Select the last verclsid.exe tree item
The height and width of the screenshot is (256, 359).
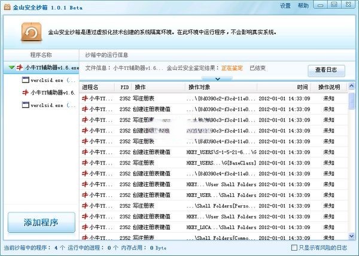click(x=49, y=105)
